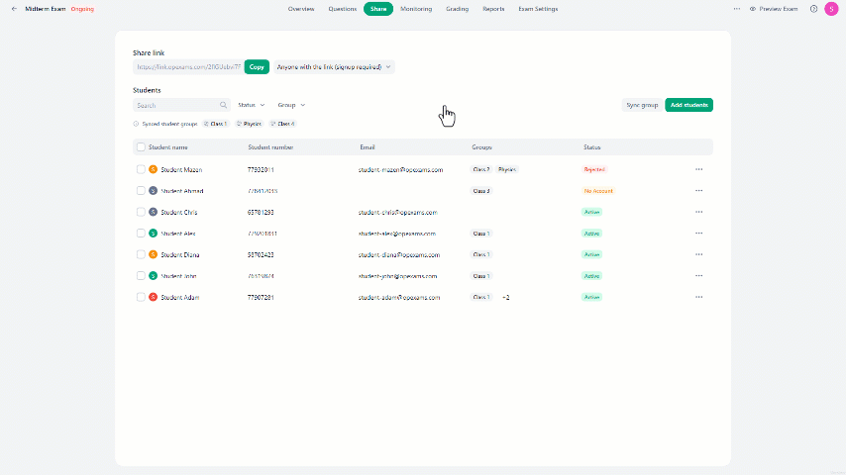Open row options for Student Mazen
The image size is (846, 475).
698,169
